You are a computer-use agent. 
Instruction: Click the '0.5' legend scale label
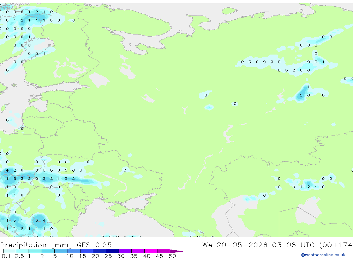(19, 256)
